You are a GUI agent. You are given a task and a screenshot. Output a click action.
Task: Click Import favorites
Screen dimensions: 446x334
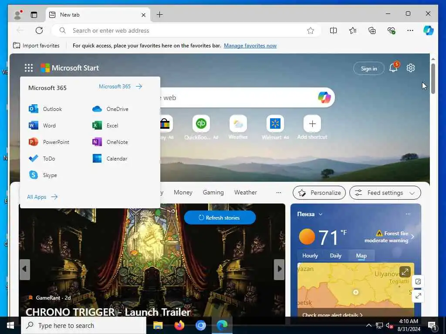tap(37, 45)
